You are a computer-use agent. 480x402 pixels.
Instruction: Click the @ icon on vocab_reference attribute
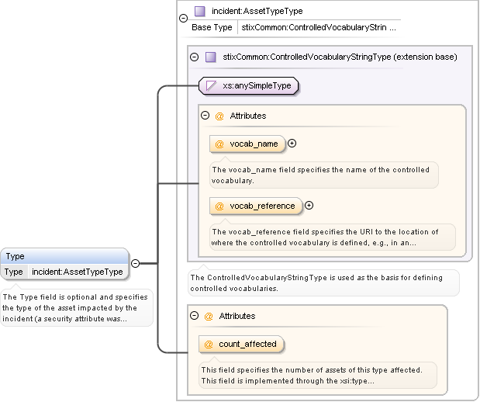click(x=219, y=206)
